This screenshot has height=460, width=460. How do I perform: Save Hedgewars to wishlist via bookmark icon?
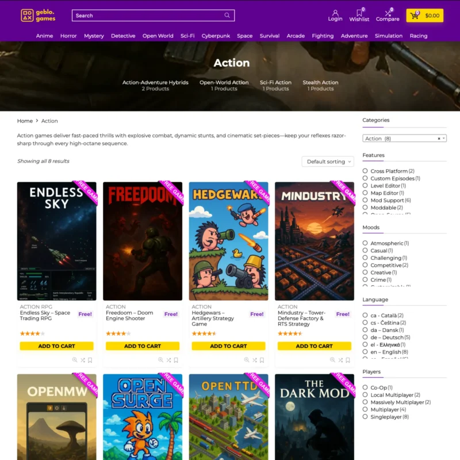coord(262,360)
